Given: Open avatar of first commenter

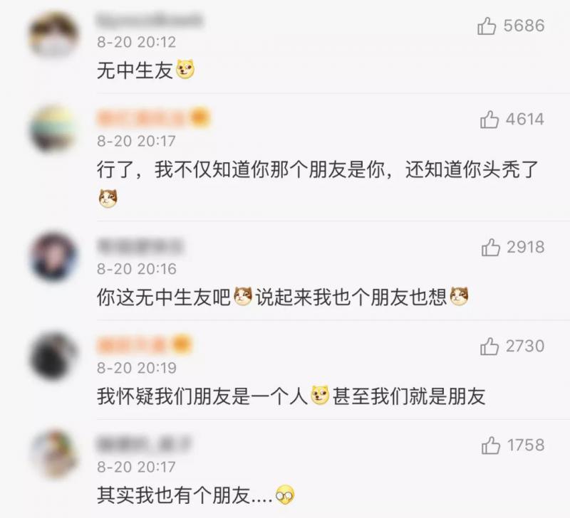Looking at the screenshot, I should pos(54,36).
